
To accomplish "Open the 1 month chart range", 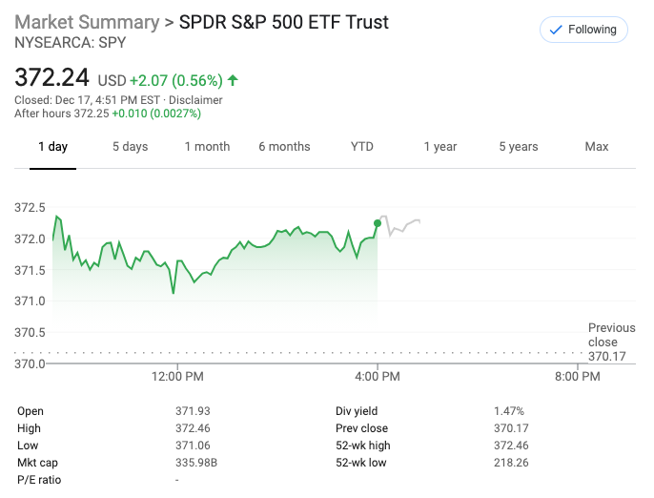I will tap(207, 147).
